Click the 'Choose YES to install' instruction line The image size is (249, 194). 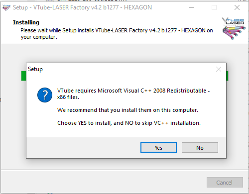point(129,123)
